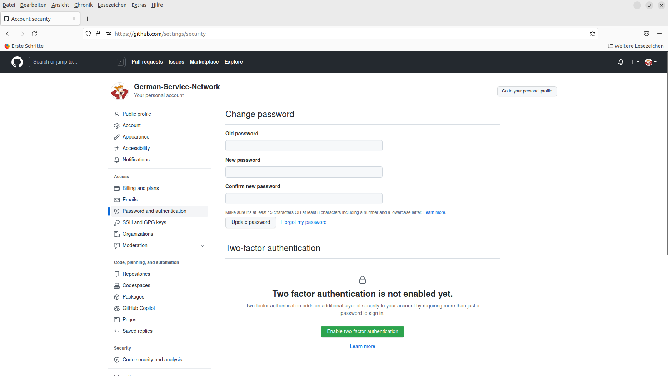668x376 pixels.
Task: Open the Lesezeichen menu
Action: coord(112,5)
